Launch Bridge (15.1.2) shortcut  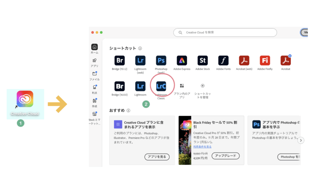tap(120, 61)
